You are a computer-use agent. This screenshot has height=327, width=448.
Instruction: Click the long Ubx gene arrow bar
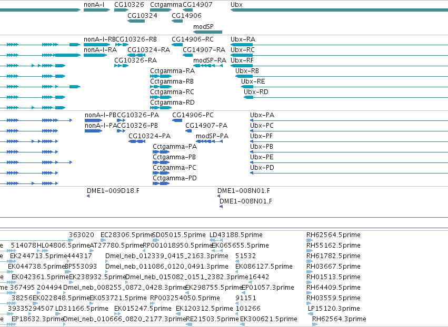pyautogui.click(x=339, y=10)
